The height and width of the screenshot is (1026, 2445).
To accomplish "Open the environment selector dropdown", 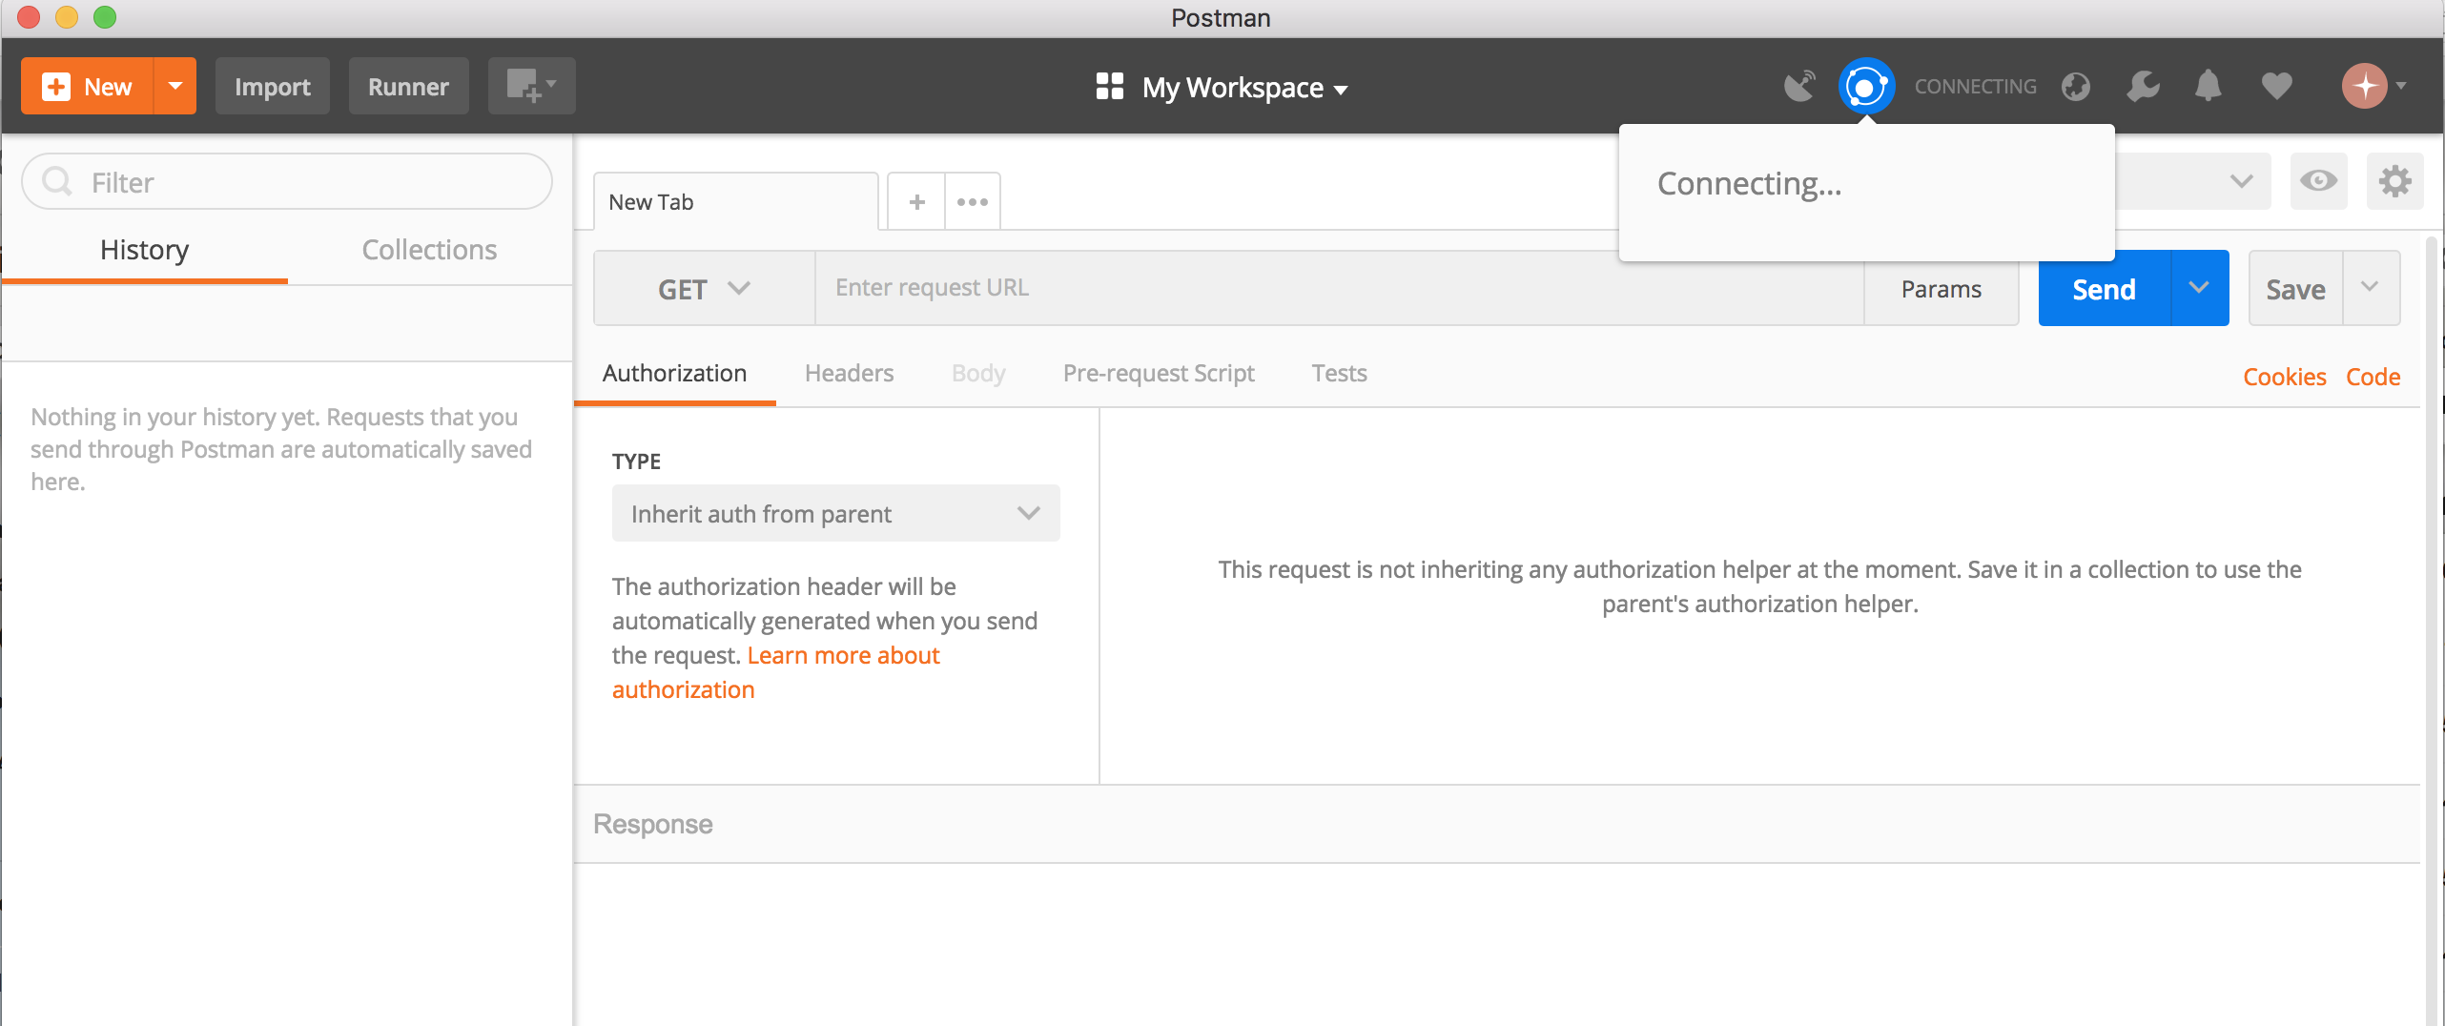I will (x=2191, y=181).
